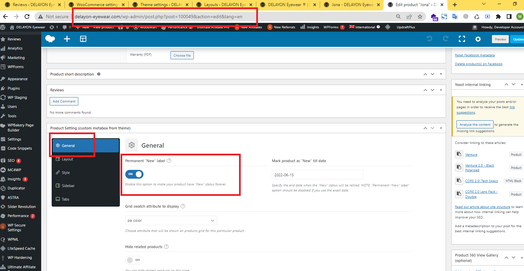This screenshot has width=524, height=271.
Task: Copy link icon beside CORE 2.0: Tech Specs
Action: pos(459,181)
